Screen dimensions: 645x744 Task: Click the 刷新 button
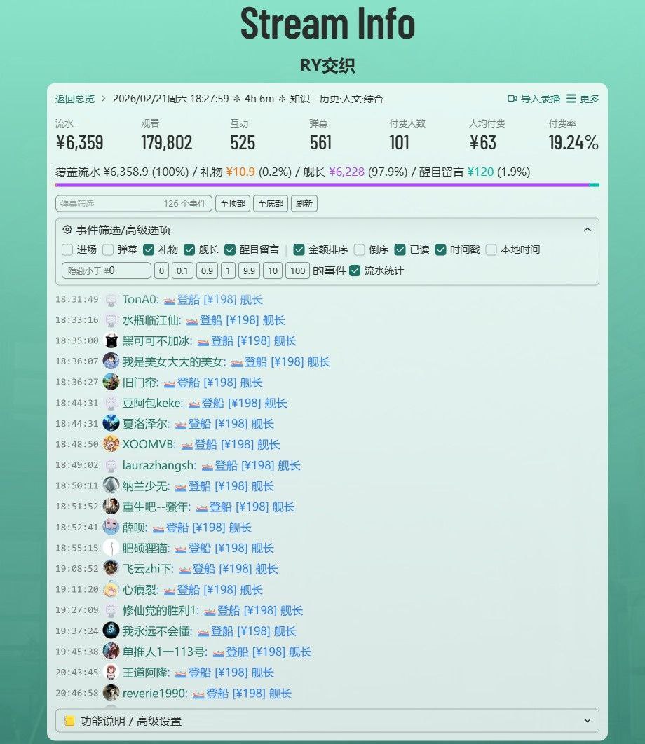(x=304, y=204)
